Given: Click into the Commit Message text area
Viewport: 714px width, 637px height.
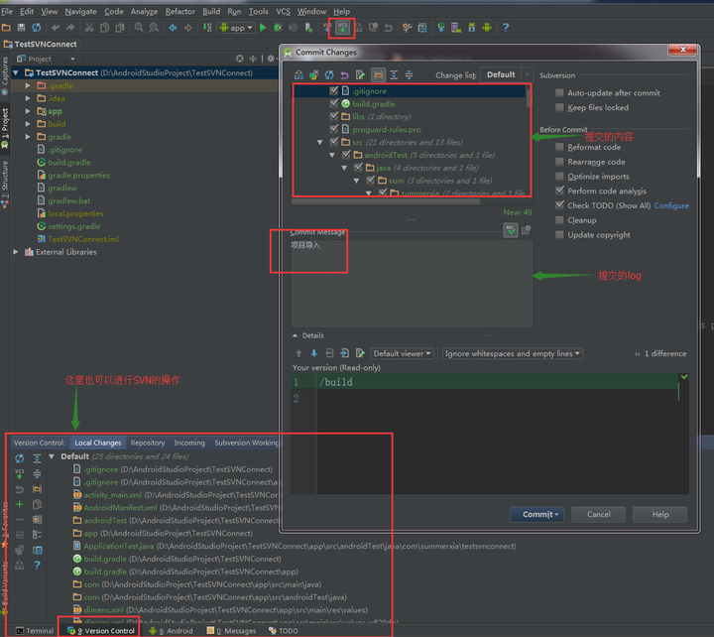Looking at the screenshot, I should 412,284.
